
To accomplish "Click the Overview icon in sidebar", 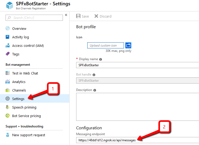I will [7, 28].
